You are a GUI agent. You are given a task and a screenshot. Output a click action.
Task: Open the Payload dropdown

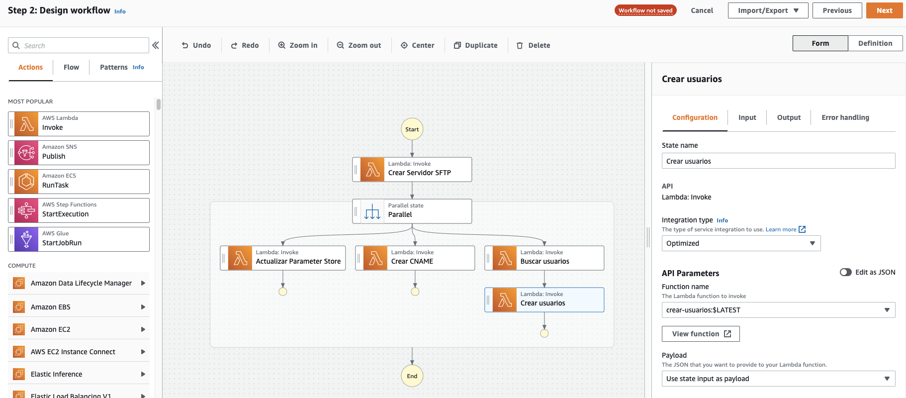point(778,379)
